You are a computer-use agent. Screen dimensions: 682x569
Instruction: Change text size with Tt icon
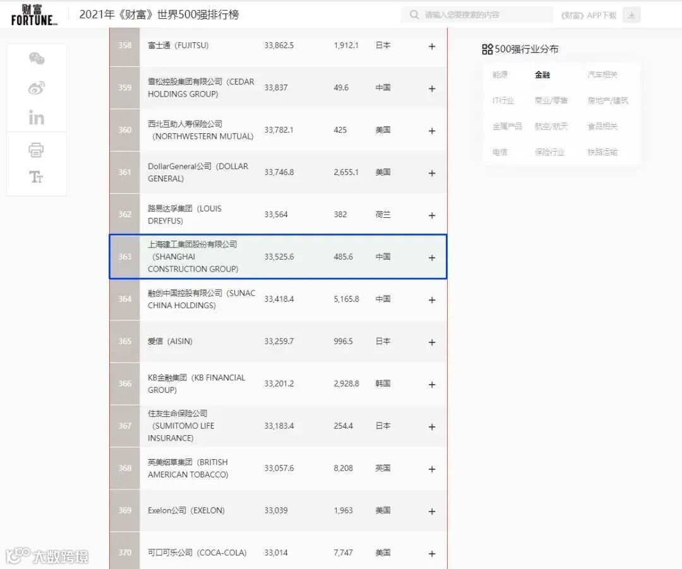(x=36, y=177)
